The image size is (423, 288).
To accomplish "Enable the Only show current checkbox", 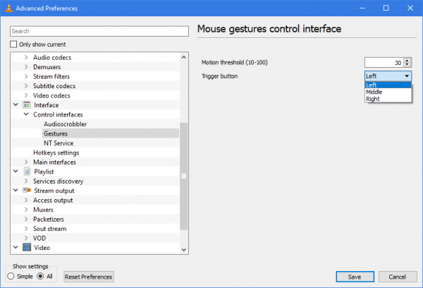I will point(13,44).
